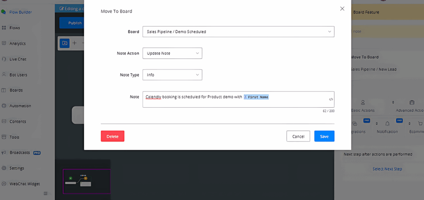Expand the Note Action dropdown
424x200 pixels.
point(172,53)
